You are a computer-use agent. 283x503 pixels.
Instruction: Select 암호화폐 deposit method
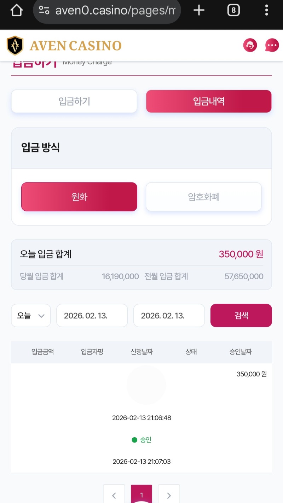[204, 197]
